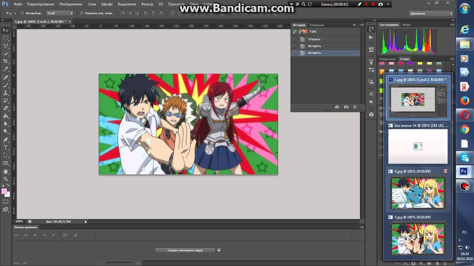Viewport: 474px width, 266px height.
Task: Switch to the Операции tab
Action: coord(317,25)
